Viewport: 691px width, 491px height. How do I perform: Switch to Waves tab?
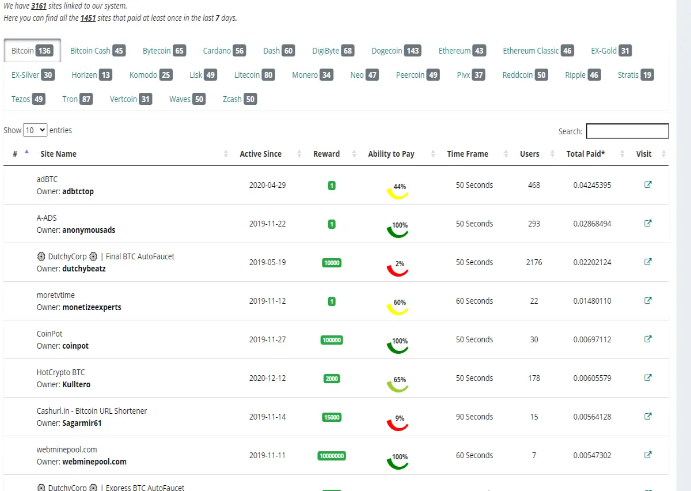(187, 99)
